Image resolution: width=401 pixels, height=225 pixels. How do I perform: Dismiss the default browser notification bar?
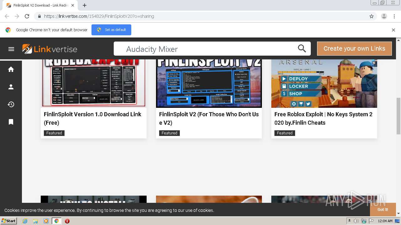[393, 30]
